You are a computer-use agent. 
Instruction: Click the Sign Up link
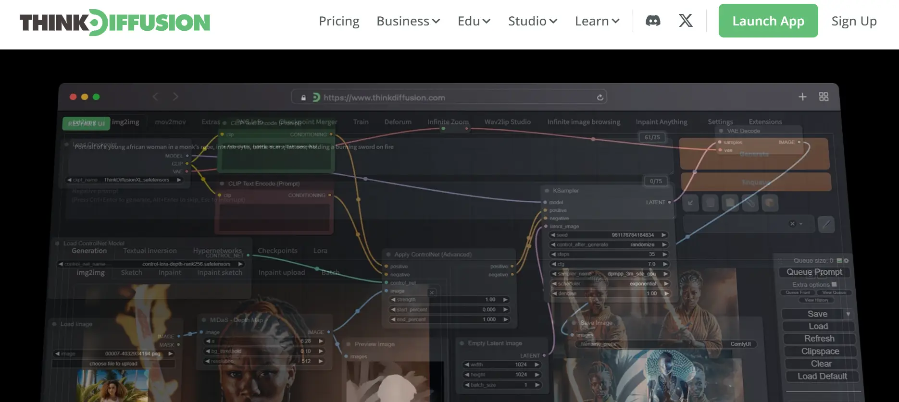pyautogui.click(x=854, y=21)
